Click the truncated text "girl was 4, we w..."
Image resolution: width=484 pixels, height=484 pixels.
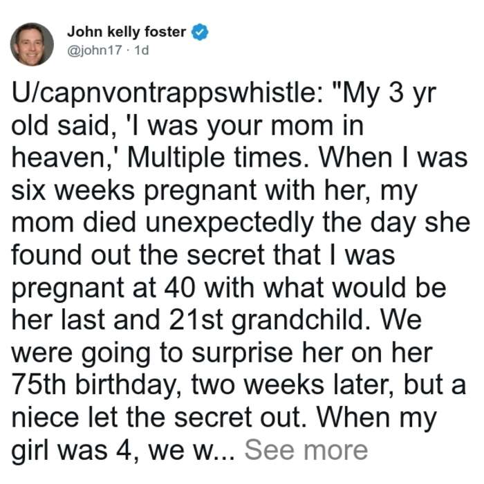(123, 451)
